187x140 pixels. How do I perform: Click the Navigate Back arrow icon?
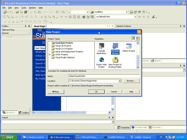(62, 17)
